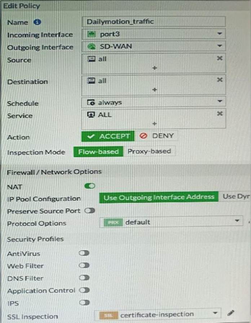Open the Incoming Interface port3 dropdown

click(154, 34)
